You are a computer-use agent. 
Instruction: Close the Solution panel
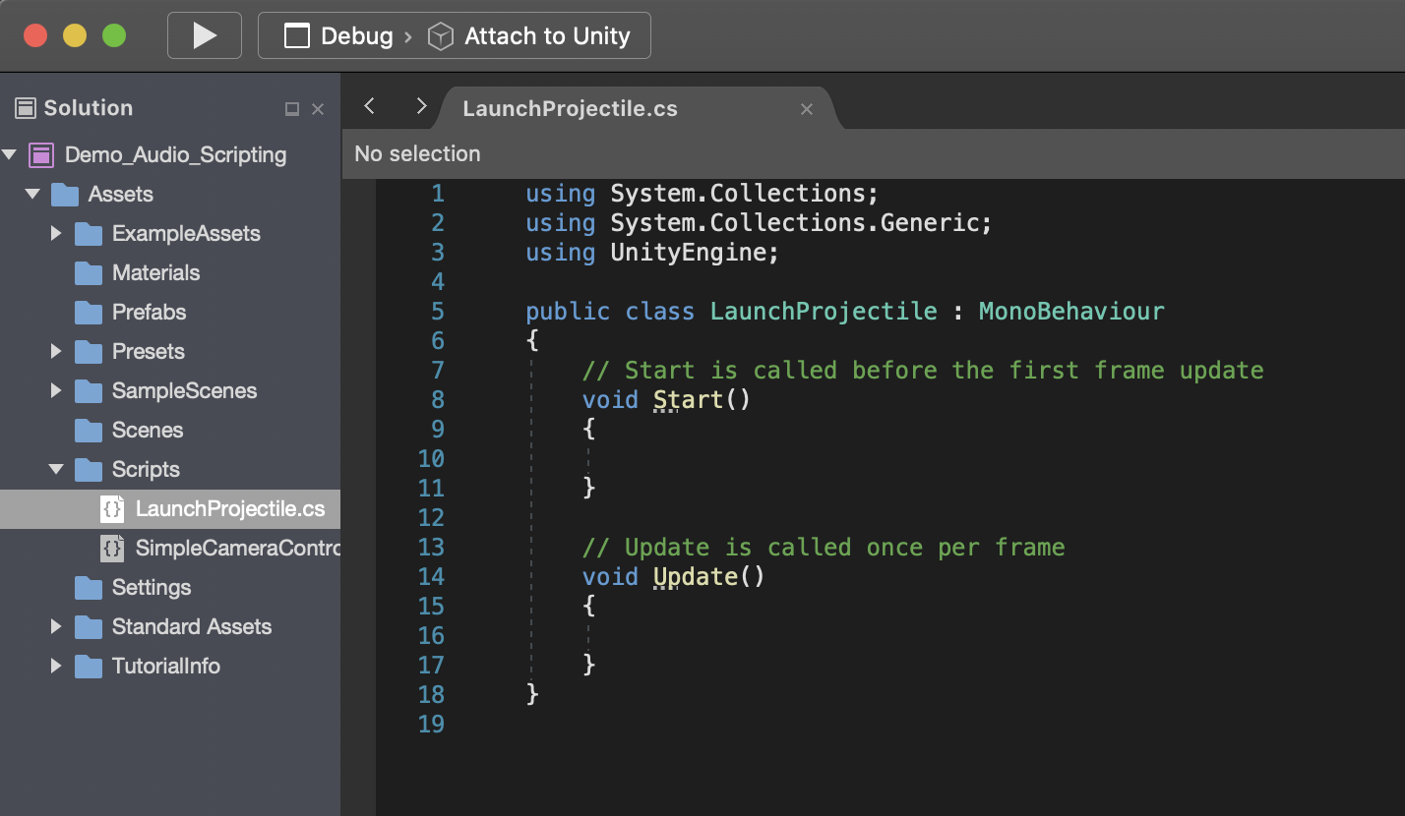coord(318,109)
